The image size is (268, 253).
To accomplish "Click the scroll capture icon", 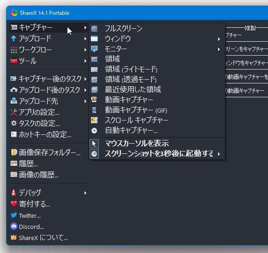I will tap(94, 120).
